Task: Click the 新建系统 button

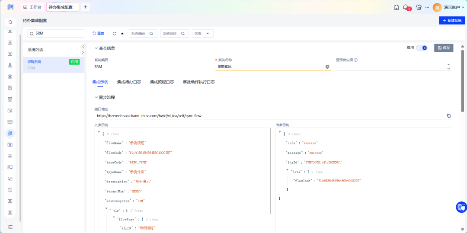Action: click(x=451, y=21)
